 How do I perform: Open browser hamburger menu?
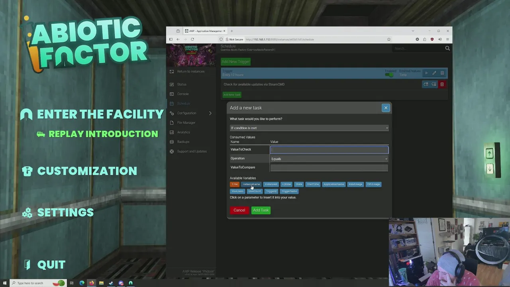click(x=447, y=39)
